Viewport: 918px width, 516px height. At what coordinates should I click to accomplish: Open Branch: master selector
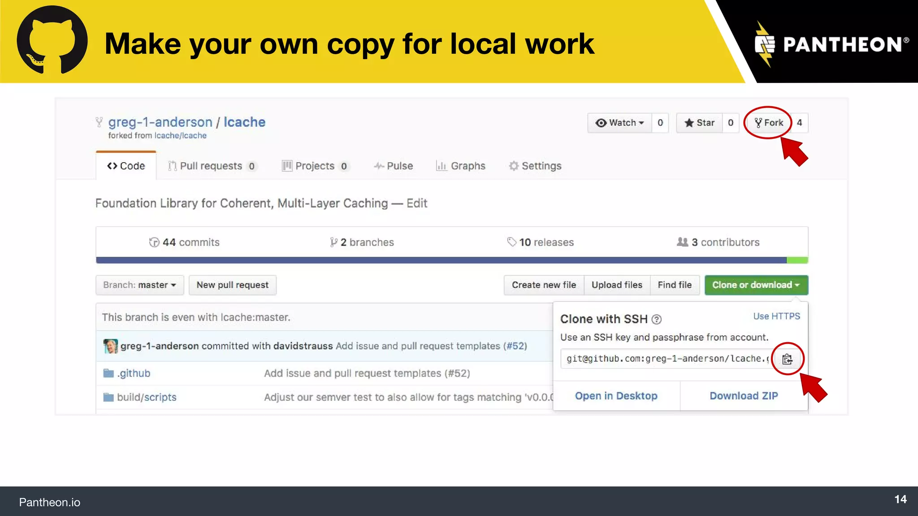[x=140, y=285]
